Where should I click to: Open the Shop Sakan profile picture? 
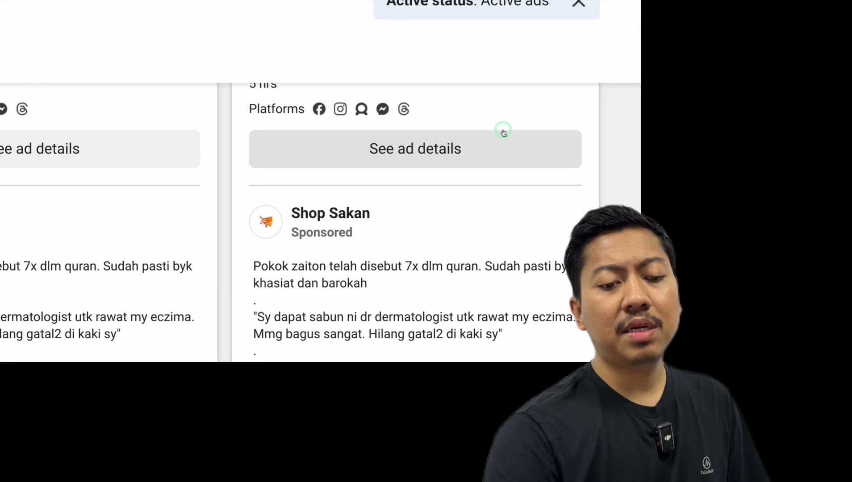point(266,222)
